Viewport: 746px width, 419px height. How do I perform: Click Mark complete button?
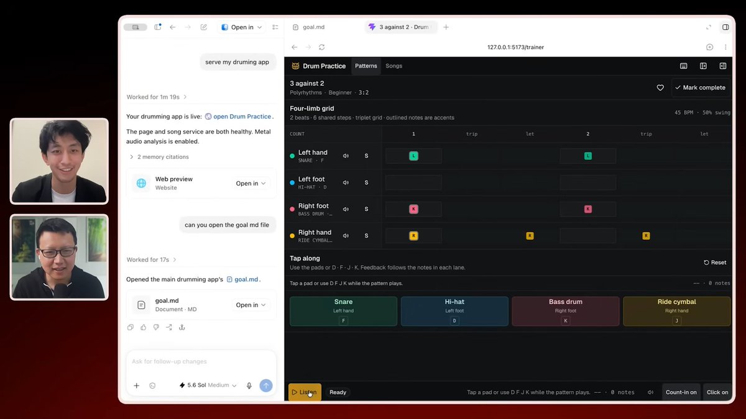click(x=701, y=88)
